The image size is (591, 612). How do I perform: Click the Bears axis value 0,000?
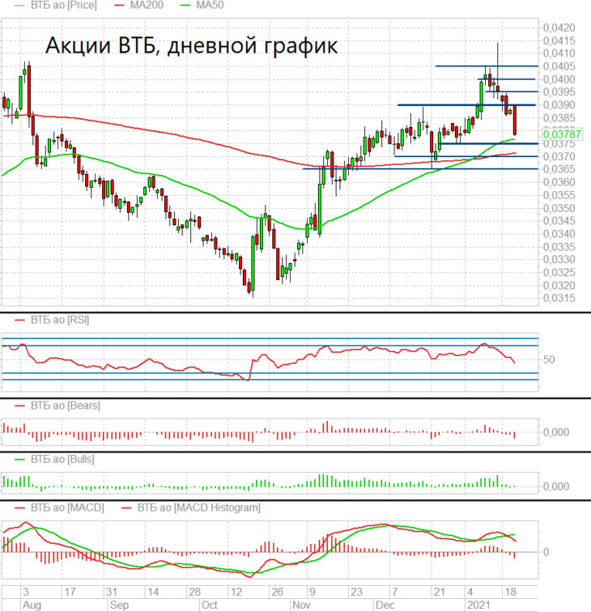click(556, 432)
